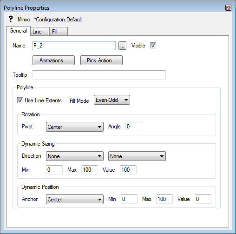
Task: Click the rotation Angle field
Action: (134, 127)
